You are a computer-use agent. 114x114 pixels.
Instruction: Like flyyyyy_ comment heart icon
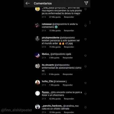click(x=85, y=94)
